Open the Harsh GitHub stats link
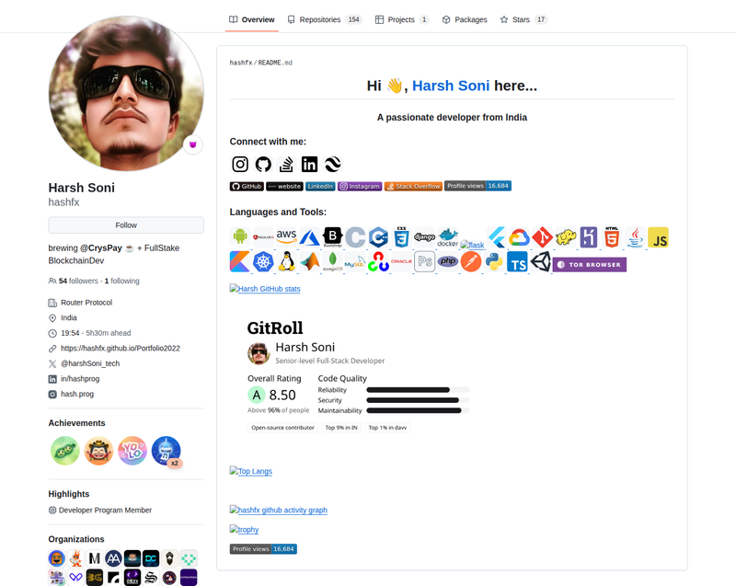The height and width of the screenshot is (586, 736). 265,289
